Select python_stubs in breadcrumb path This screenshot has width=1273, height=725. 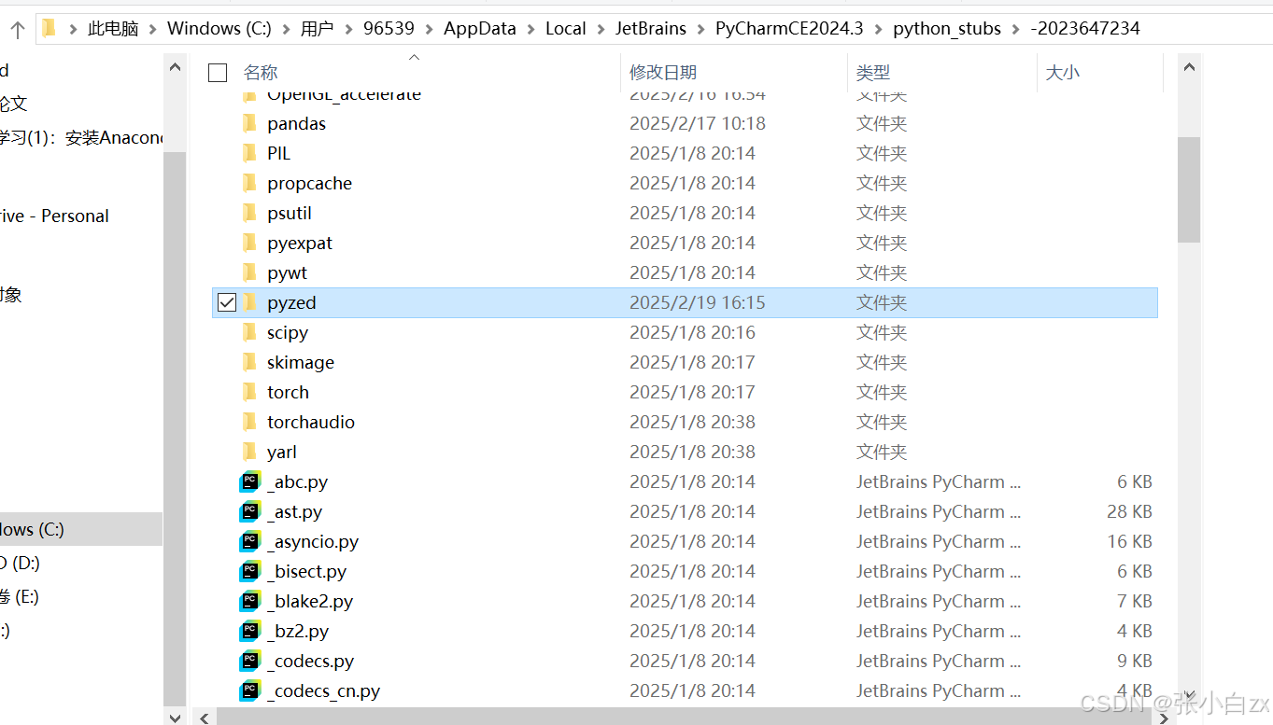[946, 28]
